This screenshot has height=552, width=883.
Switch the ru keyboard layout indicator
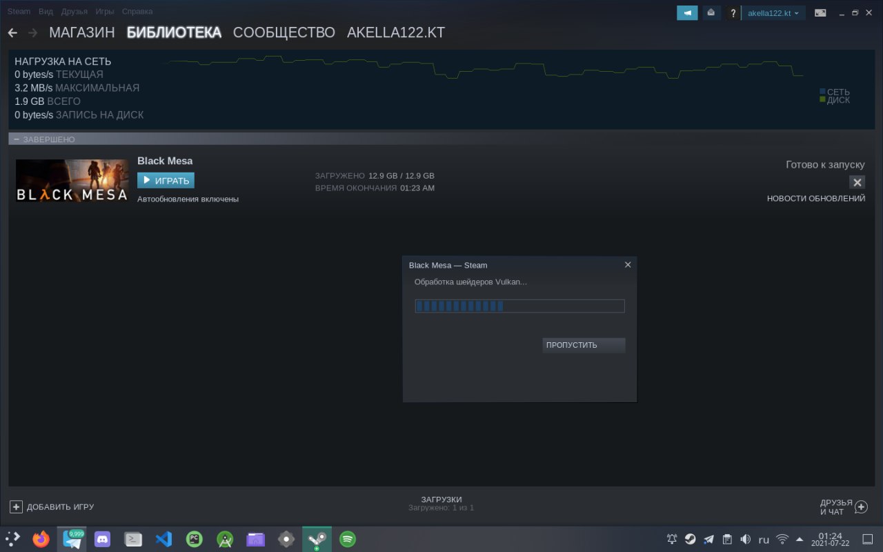(x=764, y=540)
